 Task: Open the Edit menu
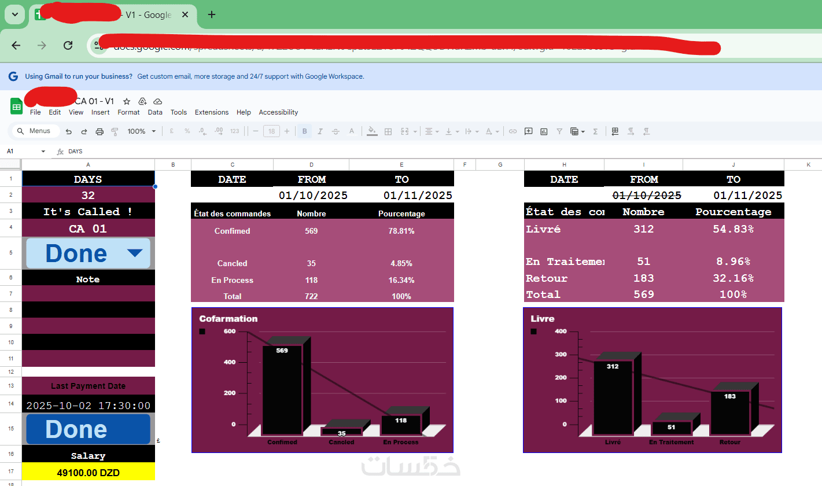[55, 112]
